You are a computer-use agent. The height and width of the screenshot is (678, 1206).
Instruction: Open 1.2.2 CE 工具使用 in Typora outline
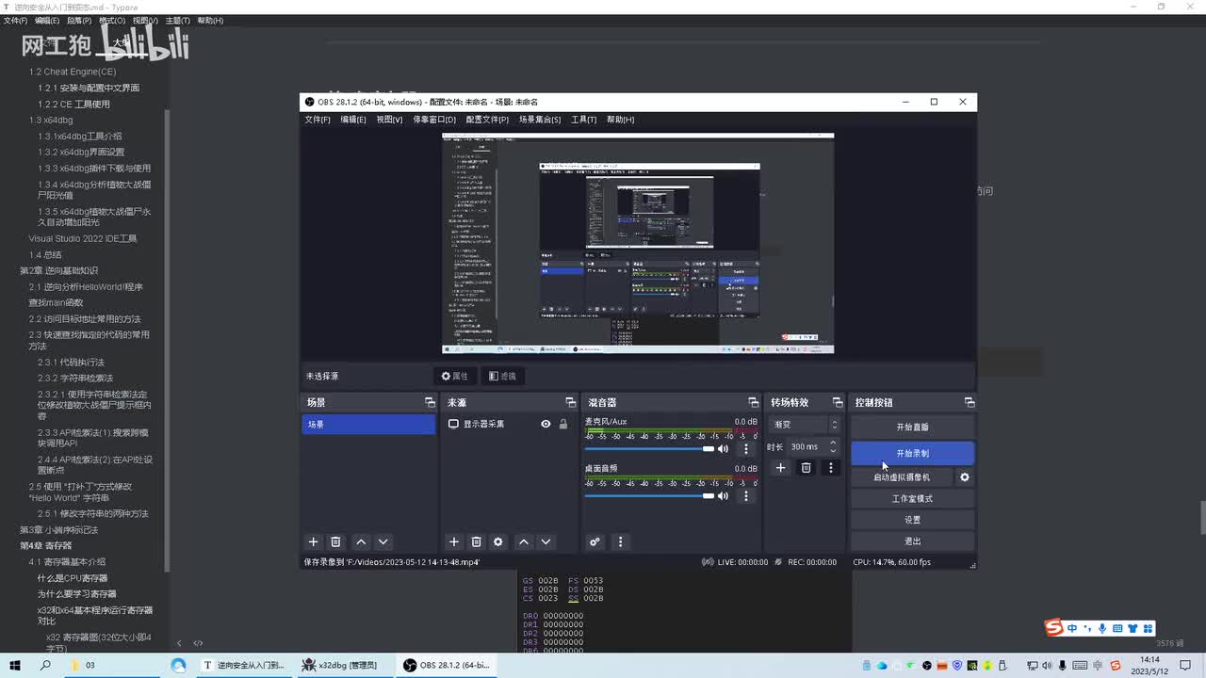[73, 105]
